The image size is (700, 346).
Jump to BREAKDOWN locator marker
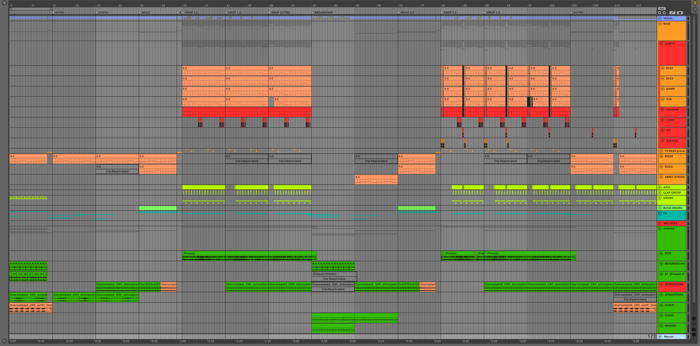pyautogui.click(x=313, y=13)
